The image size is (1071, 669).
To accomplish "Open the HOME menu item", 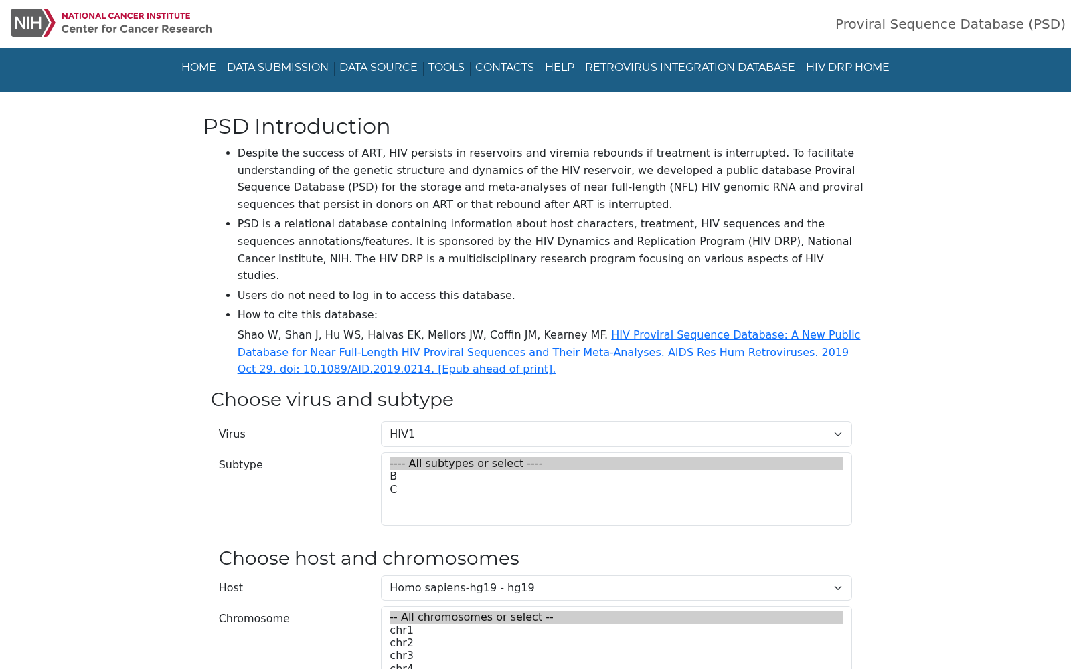I will 199,68.
